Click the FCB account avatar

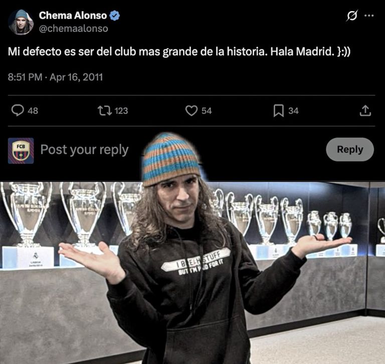21,151
